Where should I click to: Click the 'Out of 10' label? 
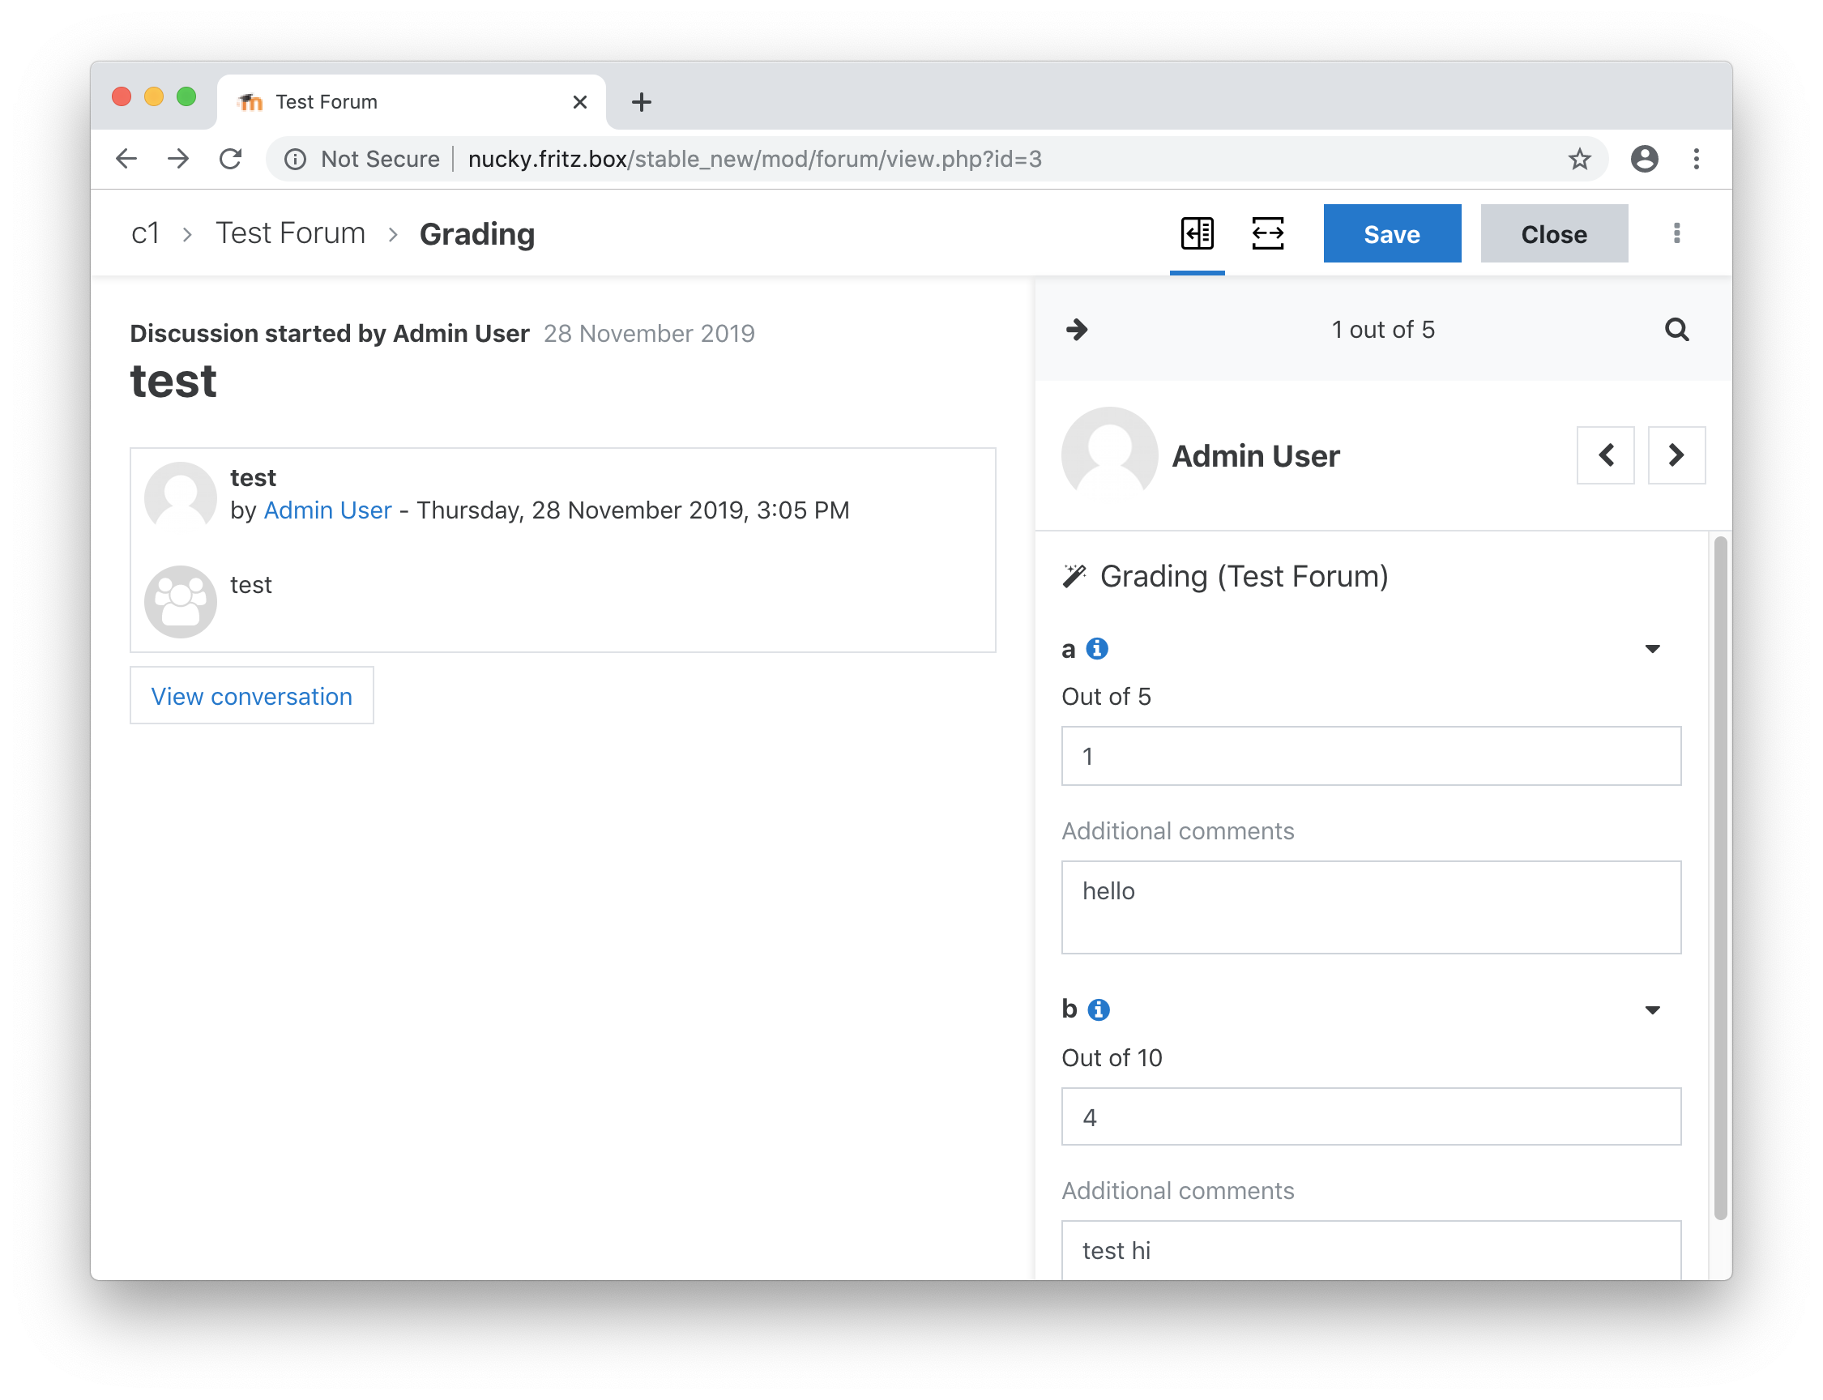[1112, 1057]
